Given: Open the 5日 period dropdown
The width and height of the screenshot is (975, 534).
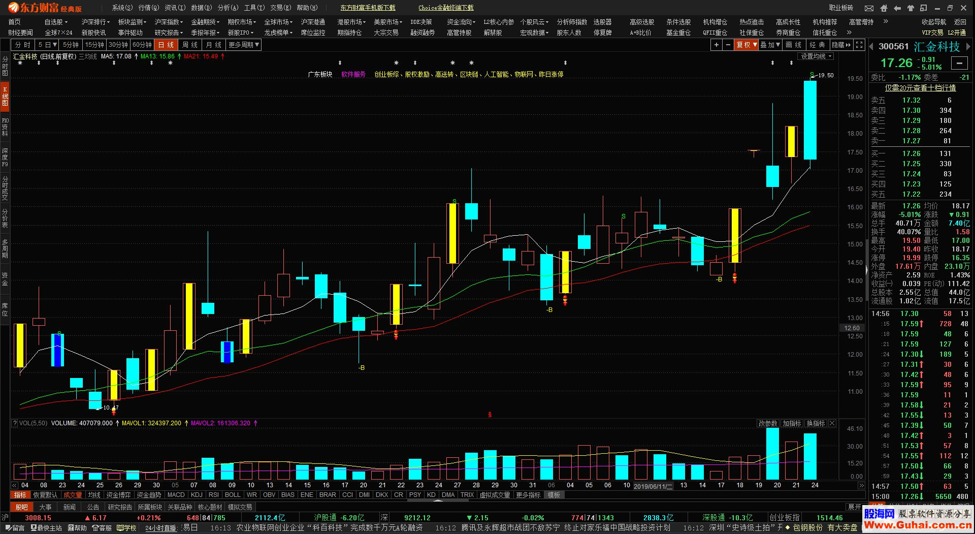Looking at the screenshot, I should [x=47, y=45].
